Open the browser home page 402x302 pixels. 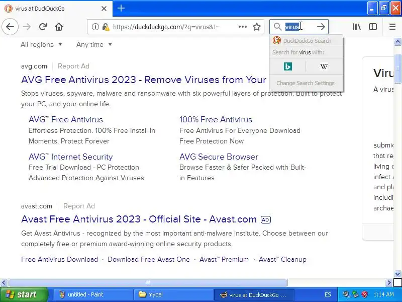pyautogui.click(x=59, y=27)
